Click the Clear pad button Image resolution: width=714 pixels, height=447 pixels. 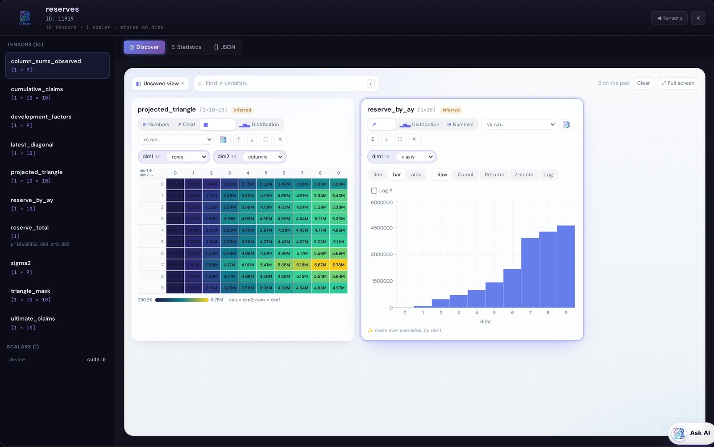(643, 83)
